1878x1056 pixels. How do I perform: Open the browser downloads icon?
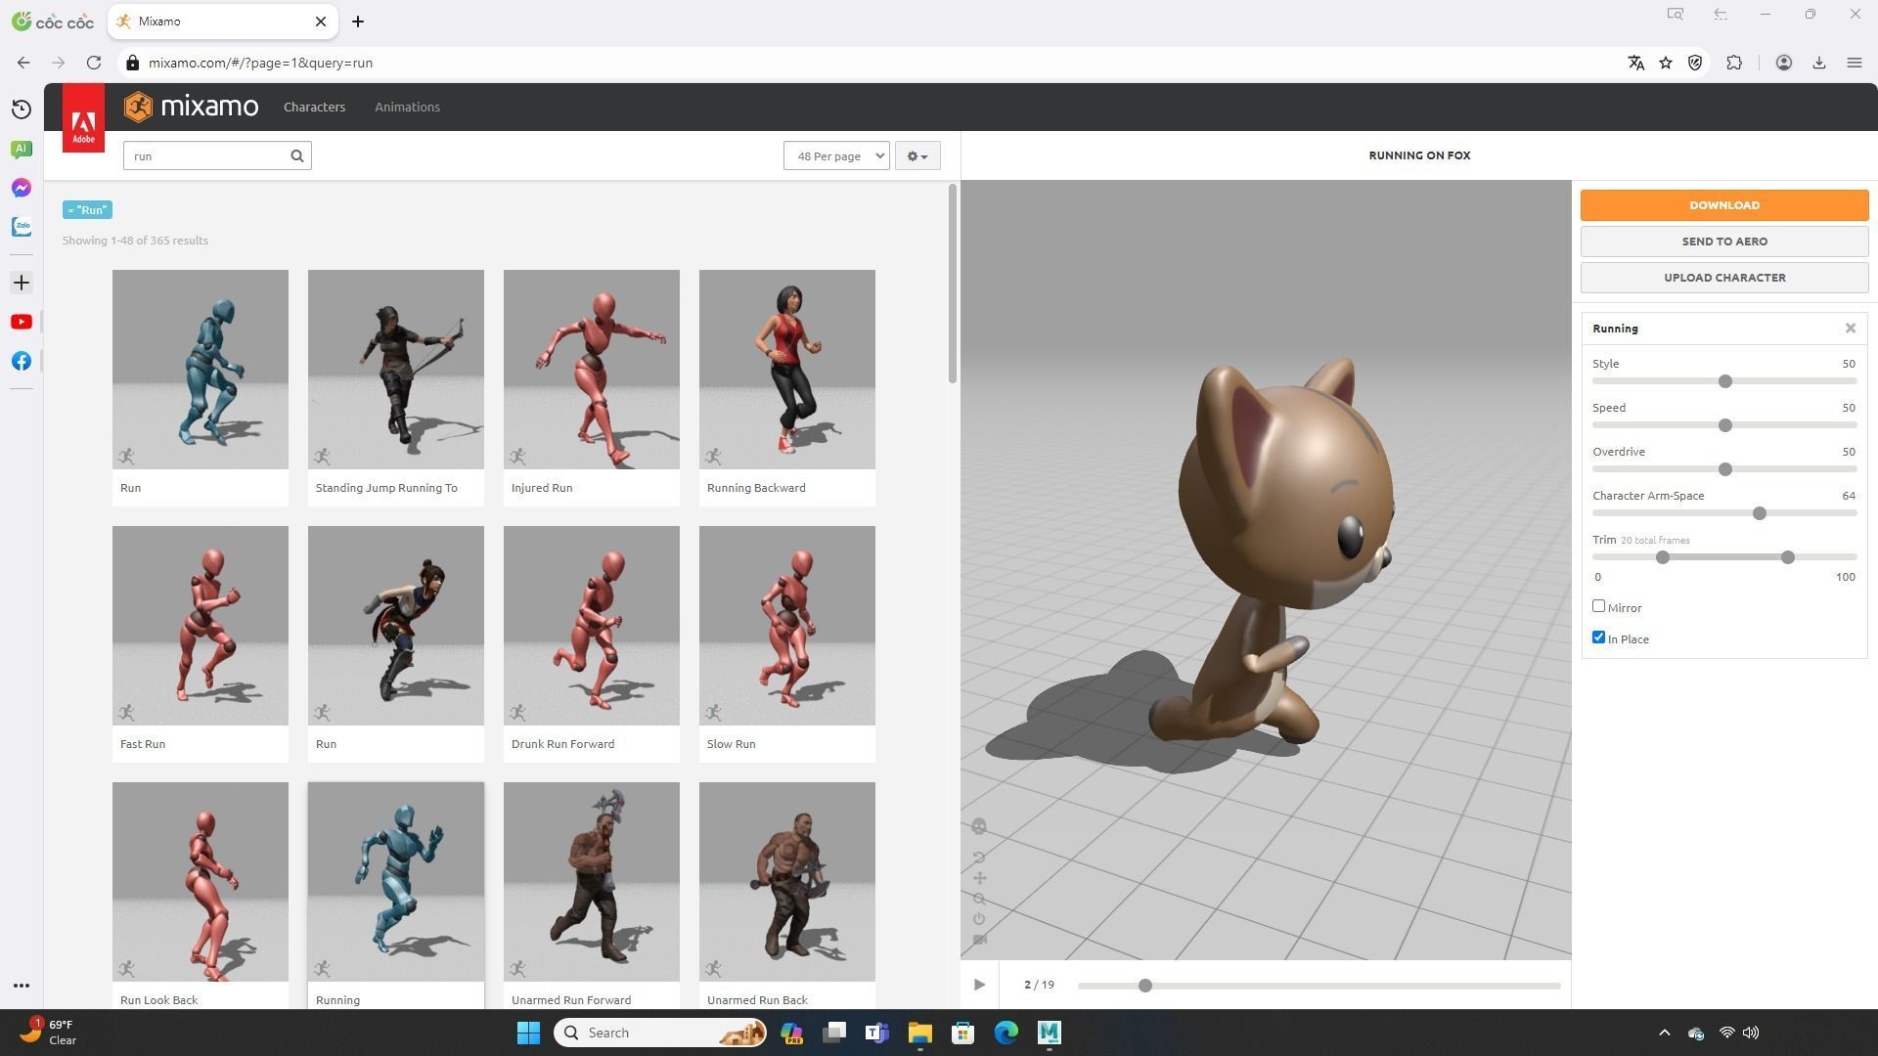1819,63
